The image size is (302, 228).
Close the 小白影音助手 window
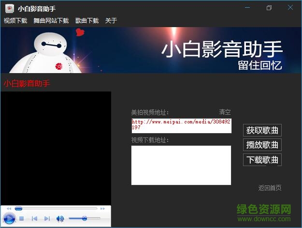pos(290,8)
